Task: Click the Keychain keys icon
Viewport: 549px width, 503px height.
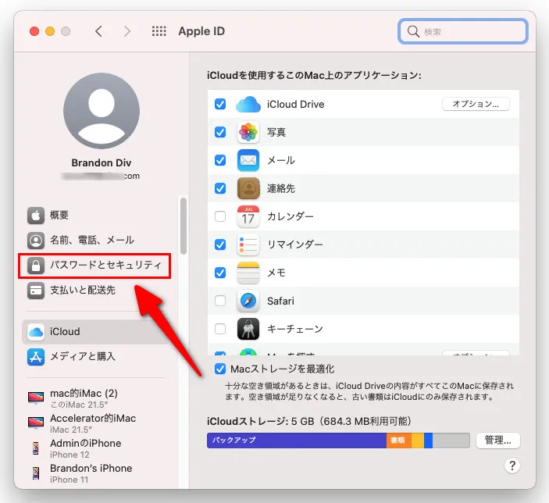Action: [248, 329]
